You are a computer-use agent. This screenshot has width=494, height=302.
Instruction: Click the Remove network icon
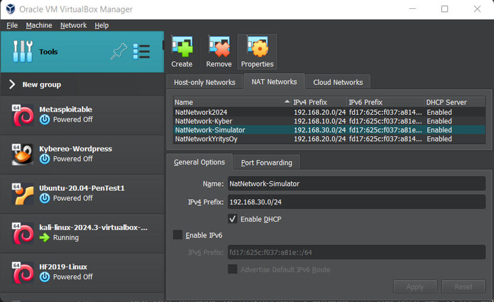[x=219, y=46]
